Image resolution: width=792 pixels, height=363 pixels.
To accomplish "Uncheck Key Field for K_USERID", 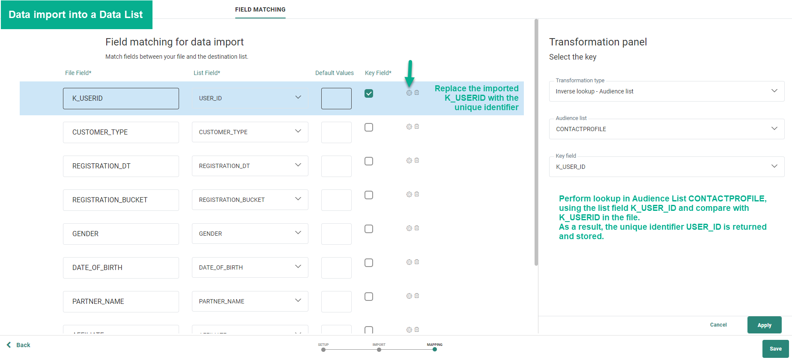I will click(369, 93).
